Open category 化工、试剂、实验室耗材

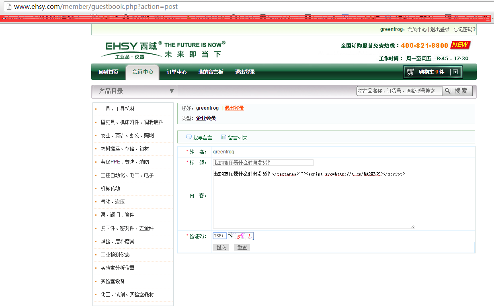[127, 294]
